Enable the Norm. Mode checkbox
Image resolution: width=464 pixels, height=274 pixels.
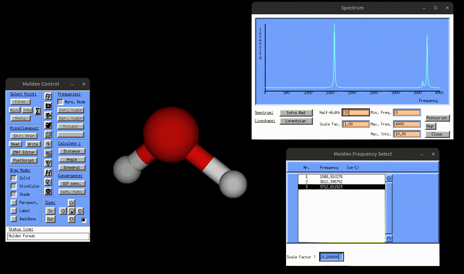tap(60, 102)
